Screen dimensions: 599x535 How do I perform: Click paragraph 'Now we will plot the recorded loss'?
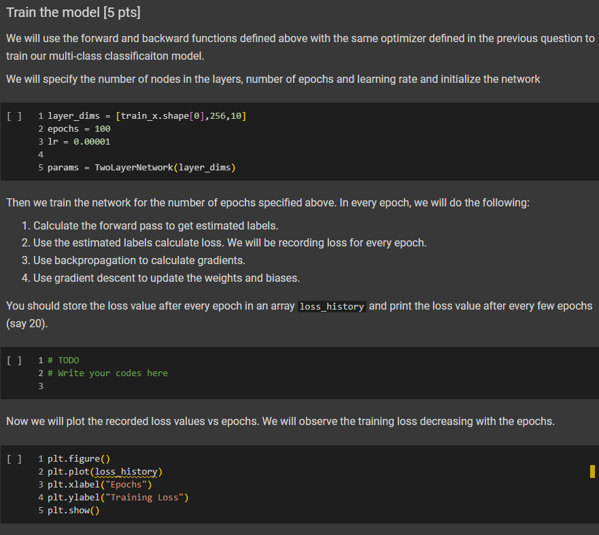[x=280, y=422]
